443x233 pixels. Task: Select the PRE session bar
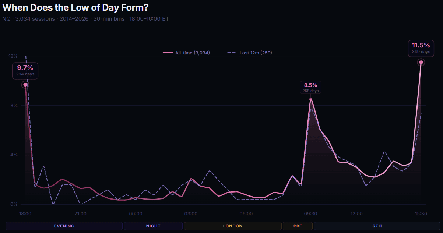298,226
